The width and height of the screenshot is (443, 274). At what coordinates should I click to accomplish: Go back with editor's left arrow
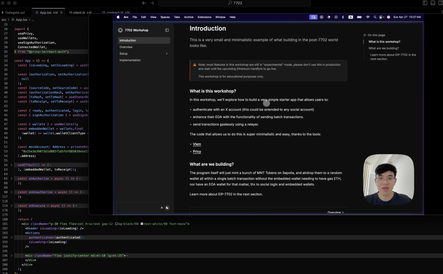coord(144,3)
